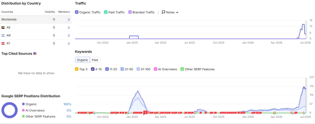
Task: Toggle the 21-50 positions checkbox
Action: (122, 69)
